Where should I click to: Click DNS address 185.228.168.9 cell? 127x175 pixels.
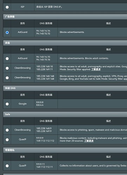point(46,130)
